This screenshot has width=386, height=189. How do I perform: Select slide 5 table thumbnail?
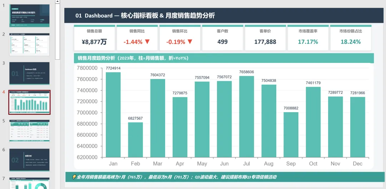29,131
